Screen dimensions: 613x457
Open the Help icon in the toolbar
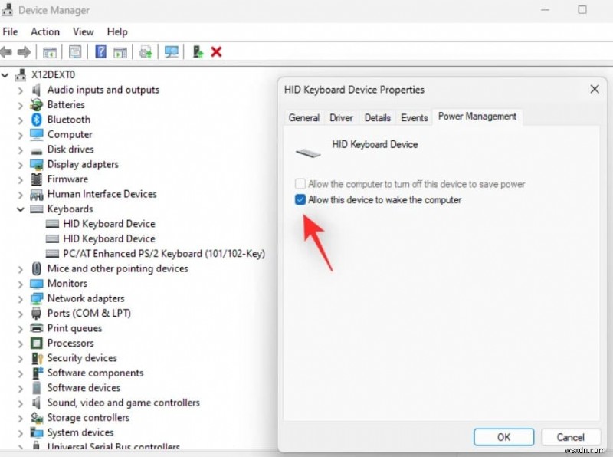click(x=100, y=51)
